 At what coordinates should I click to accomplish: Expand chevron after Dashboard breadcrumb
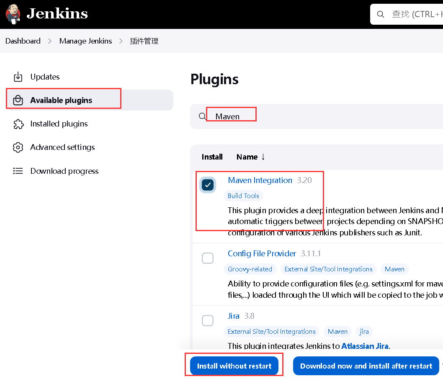pos(50,41)
